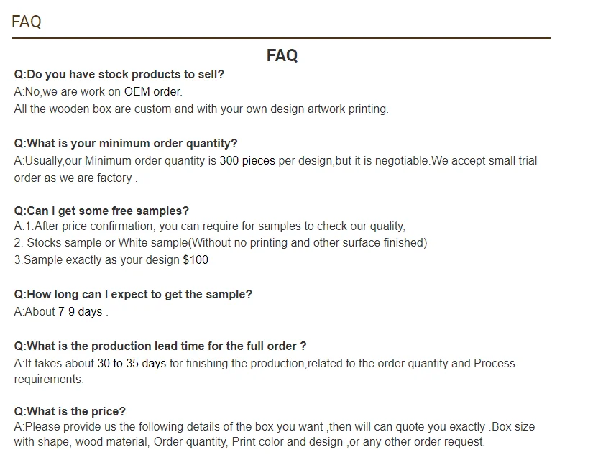Click the answer line mentioning OEM order
The width and height of the screenshot is (593, 455).
click(98, 91)
